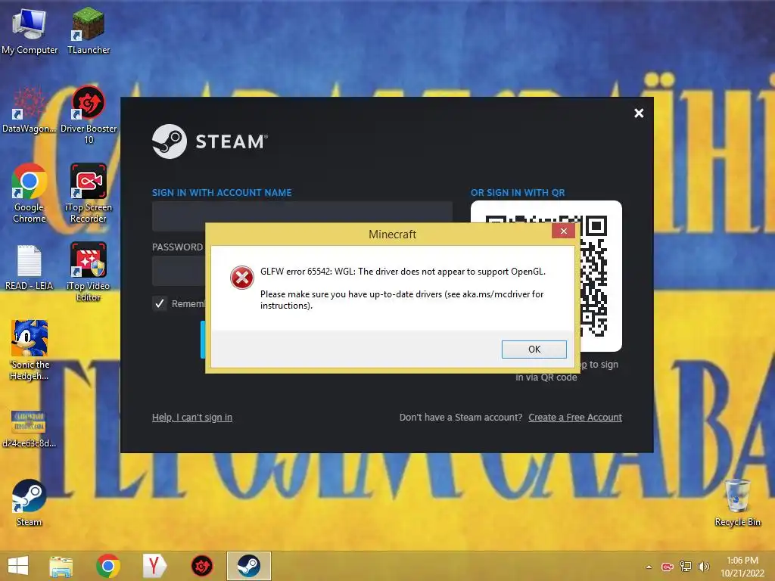This screenshot has height=581, width=775.
Task: Click GLFW error 65542 message text
Action: tap(403, 272)
